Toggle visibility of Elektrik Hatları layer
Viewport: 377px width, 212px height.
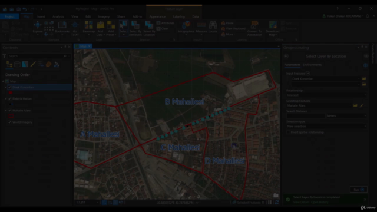click(9, 98)
